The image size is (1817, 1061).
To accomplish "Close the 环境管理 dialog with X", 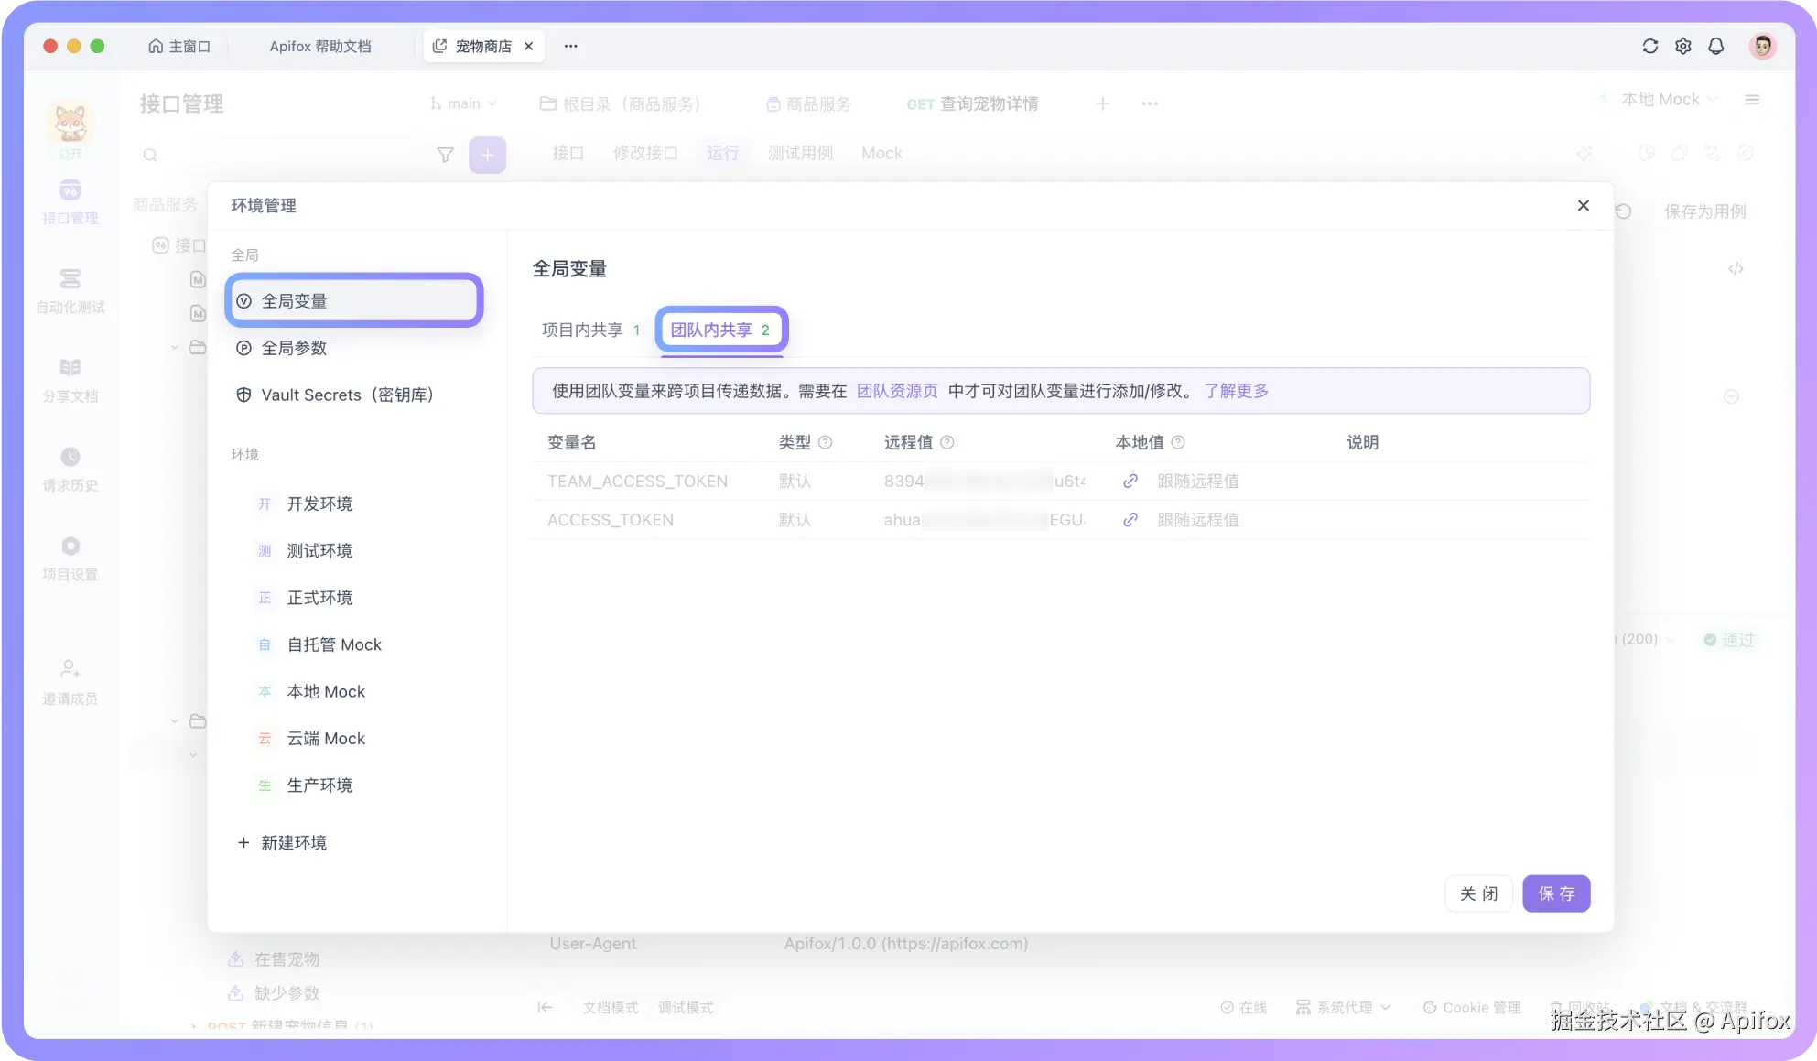I will pos(1583,206).
